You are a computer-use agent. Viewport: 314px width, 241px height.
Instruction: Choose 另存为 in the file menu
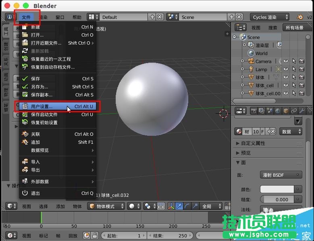click(40, 87)
